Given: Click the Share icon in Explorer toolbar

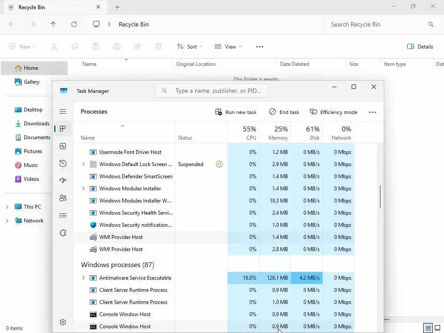Looking at the screenshot, I should (x=137, y=46).
